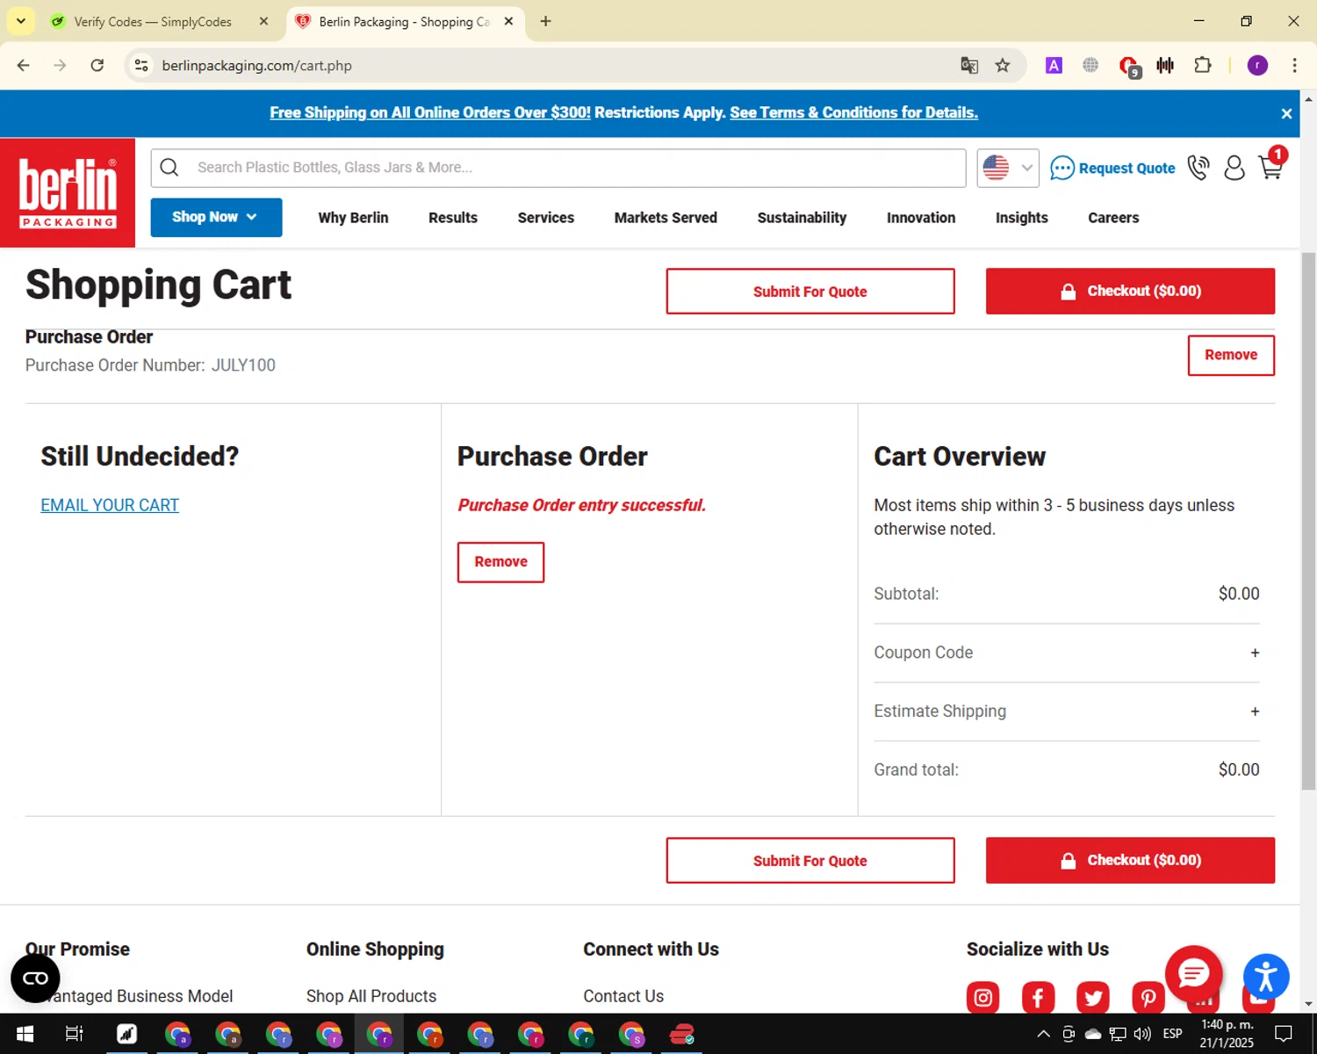This screenshot has height=1054, width=1317.
Task: Open the clock and date in taskbar
Action: 1227,1034
